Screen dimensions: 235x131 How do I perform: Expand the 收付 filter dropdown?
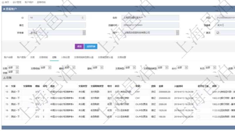pos(186,68)
